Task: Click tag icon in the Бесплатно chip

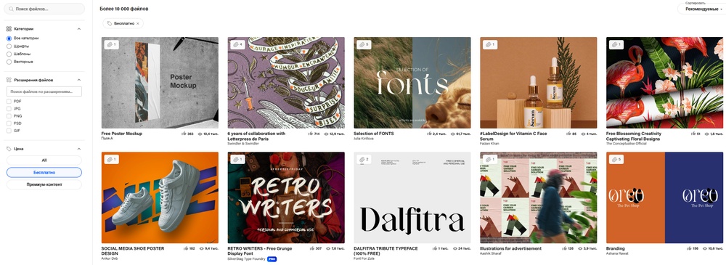Action: click(x=110, y=23)
